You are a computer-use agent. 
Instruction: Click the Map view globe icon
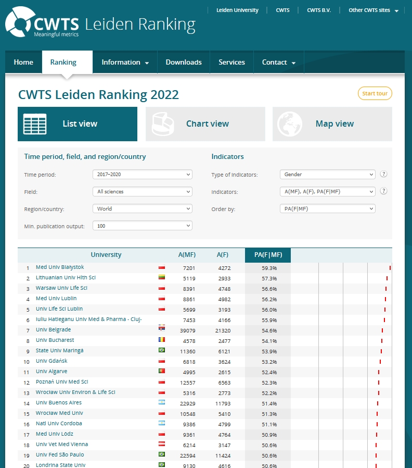coord(290,124)
